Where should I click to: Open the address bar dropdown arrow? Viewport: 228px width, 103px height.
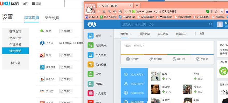(222, 11)
